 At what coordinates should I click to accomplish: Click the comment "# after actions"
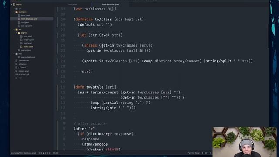(x=90, y=123)
